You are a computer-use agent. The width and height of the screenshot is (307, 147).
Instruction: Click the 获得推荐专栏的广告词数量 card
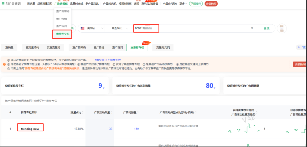pos(265,85)
